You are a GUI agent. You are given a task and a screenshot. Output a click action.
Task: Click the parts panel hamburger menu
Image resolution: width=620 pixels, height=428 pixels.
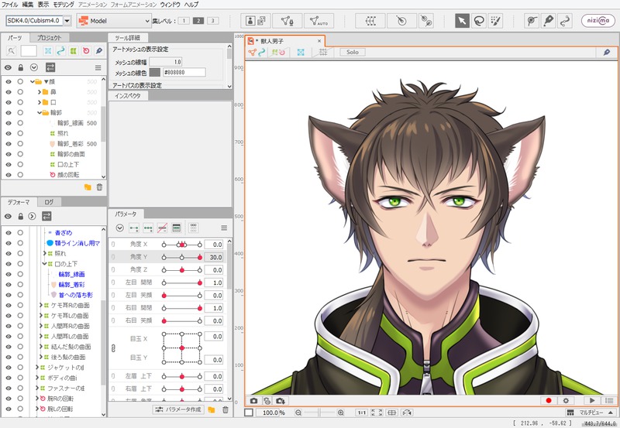98,68
